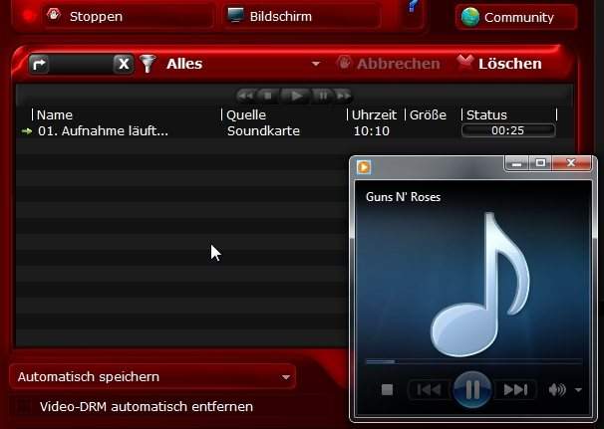Maximize the media player window
This screenshot has width=604, height=429.
[540, 163]
